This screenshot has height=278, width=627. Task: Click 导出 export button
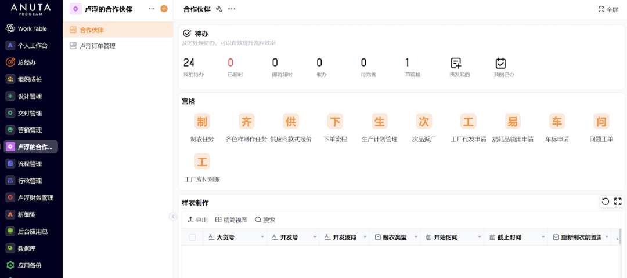(x=198, y=220)
